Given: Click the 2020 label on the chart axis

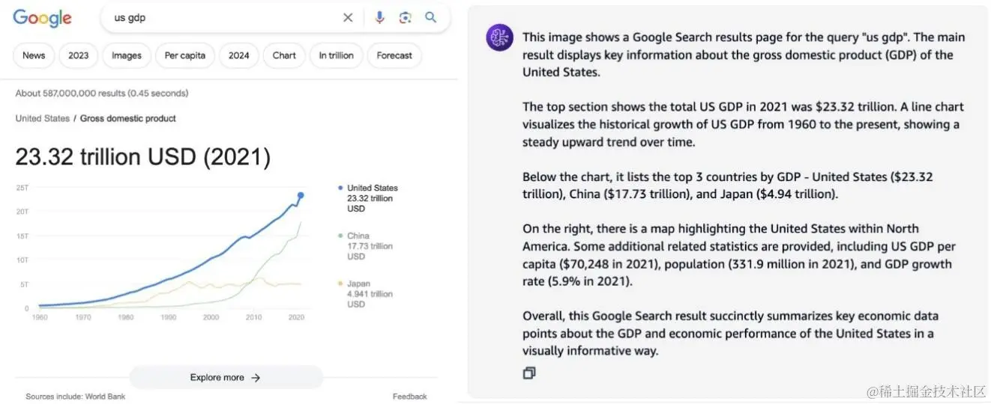Looking at the screenshot, I should (296, 317).
